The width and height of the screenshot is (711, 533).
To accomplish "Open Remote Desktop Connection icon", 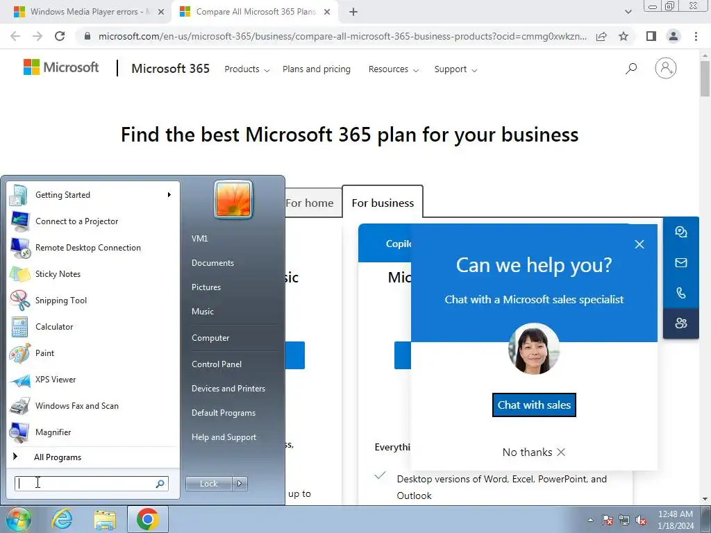I will [x=19, y=248].
